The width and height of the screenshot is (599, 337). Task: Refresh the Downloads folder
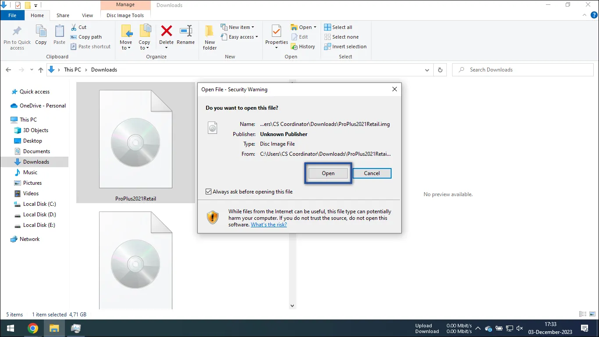[440, 69]
